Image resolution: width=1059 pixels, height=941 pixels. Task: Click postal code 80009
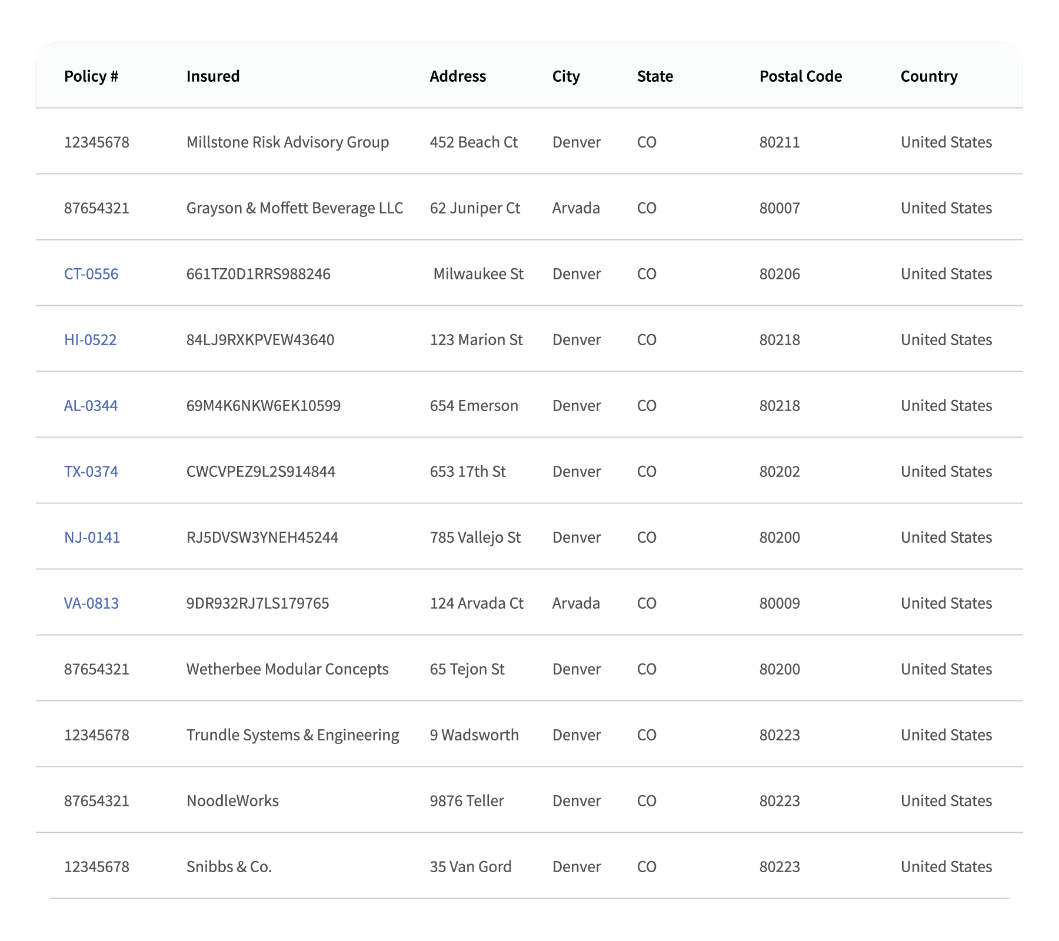pos(780,603)
